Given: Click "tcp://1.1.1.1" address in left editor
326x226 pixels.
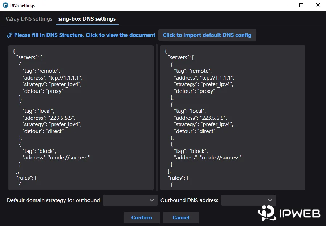Looking at the screenshot, I should 65,78.
